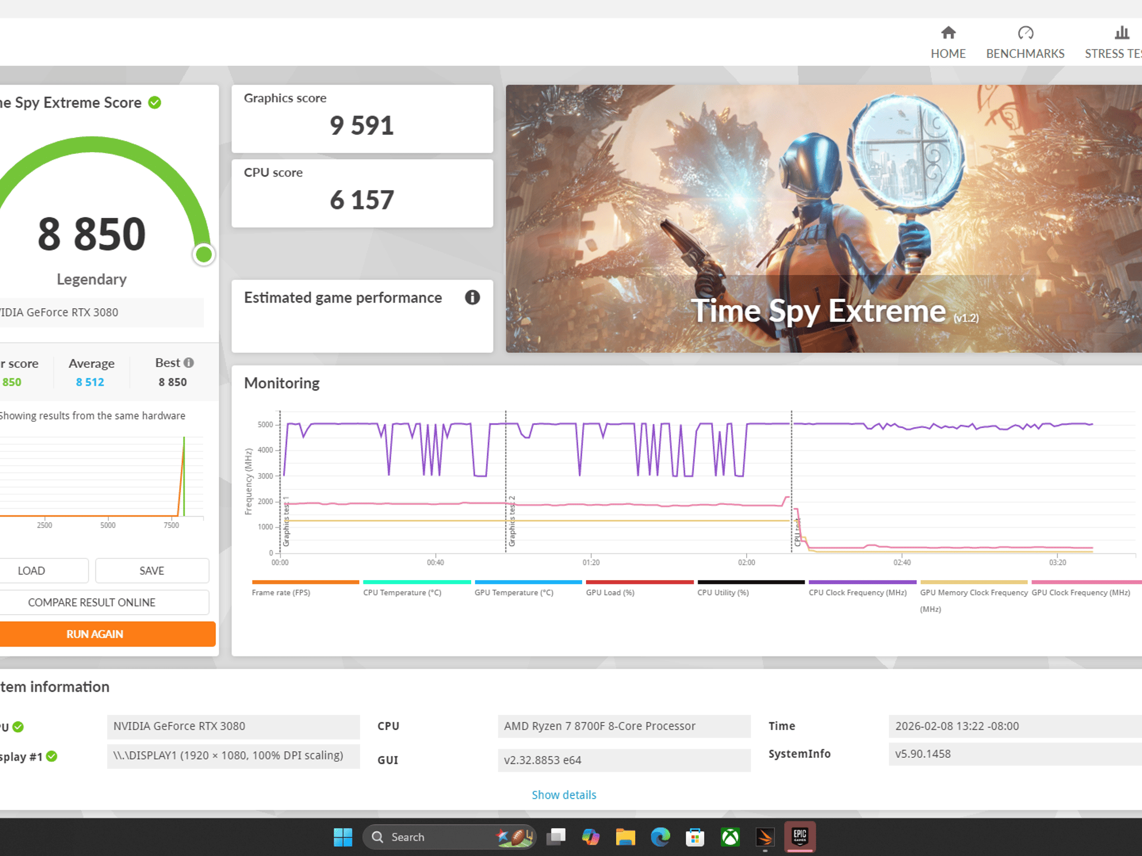
Task: Click the Stress Tests bar chart icon
Action: coord(1122,33)
